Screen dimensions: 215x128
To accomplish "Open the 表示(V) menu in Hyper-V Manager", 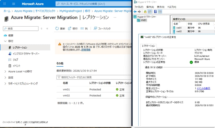I will (x=161, y=7).
